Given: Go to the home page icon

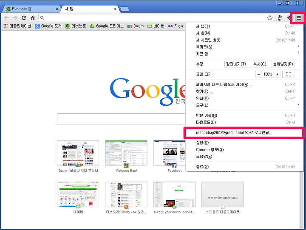Looking at the screenshot, I should click(x=33, y=18).
